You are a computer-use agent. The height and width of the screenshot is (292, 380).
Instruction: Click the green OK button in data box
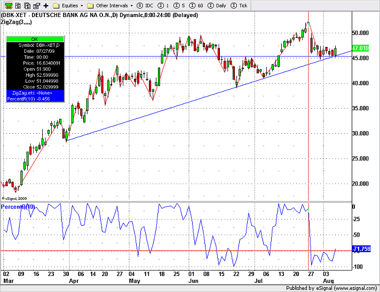tap(35, 39)
